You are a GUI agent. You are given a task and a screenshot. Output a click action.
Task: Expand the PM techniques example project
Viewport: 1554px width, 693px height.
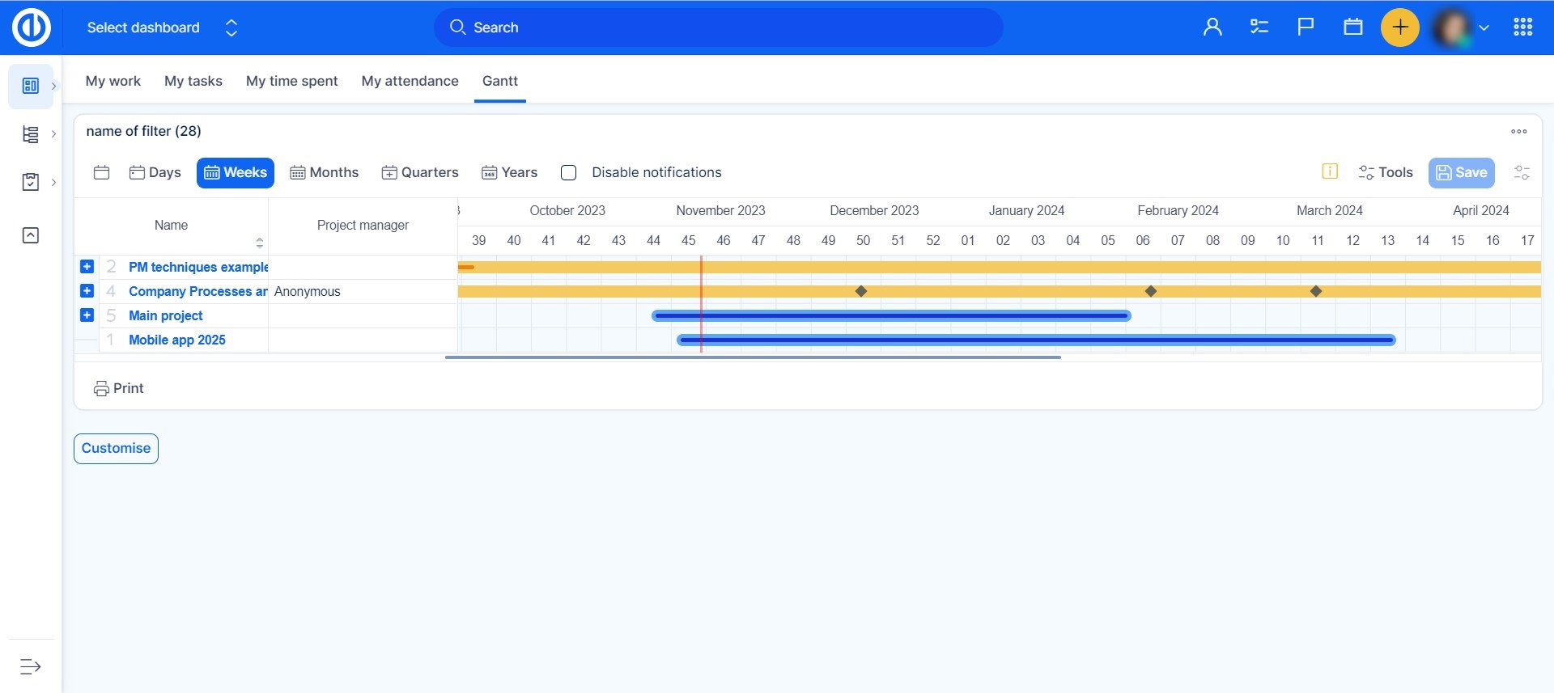point(87,267)
